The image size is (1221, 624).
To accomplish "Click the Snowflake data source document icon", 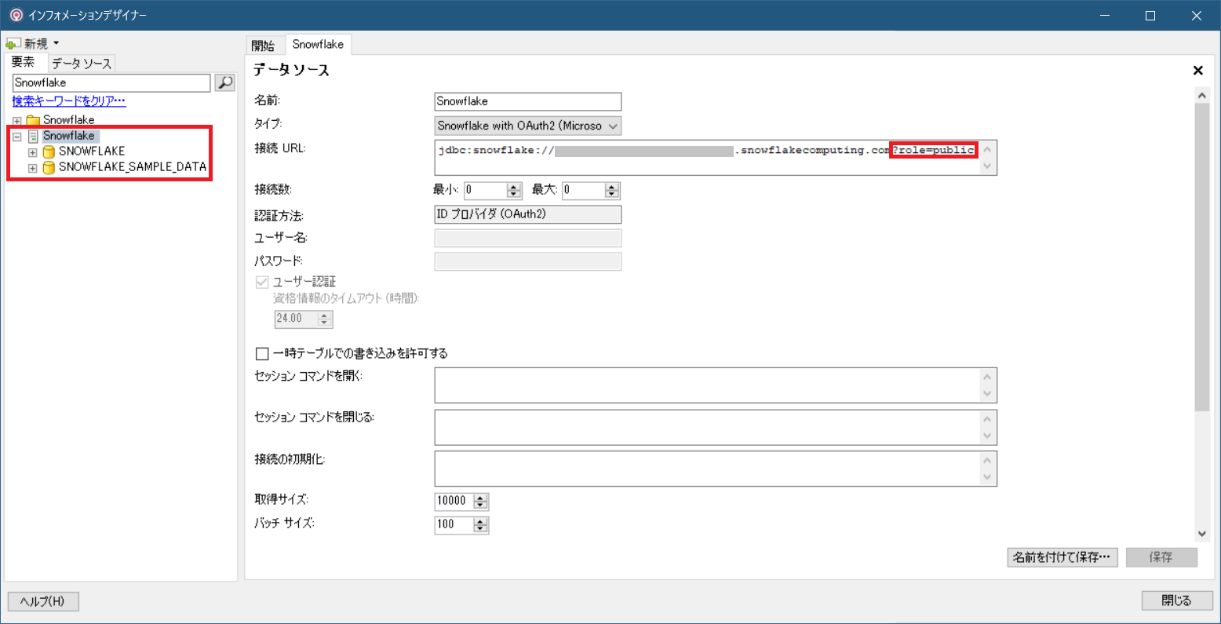I will 33,136.
